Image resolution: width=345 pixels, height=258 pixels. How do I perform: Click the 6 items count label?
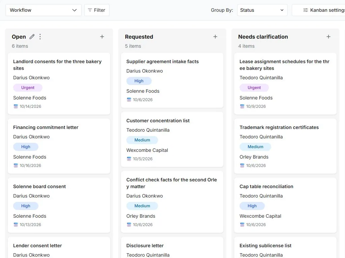click(20, 46)
